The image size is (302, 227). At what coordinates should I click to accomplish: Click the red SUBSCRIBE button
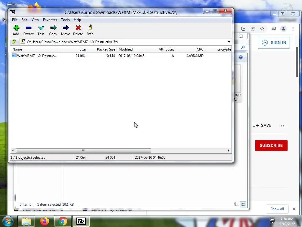pyautogui.click(x=271, y=145)
